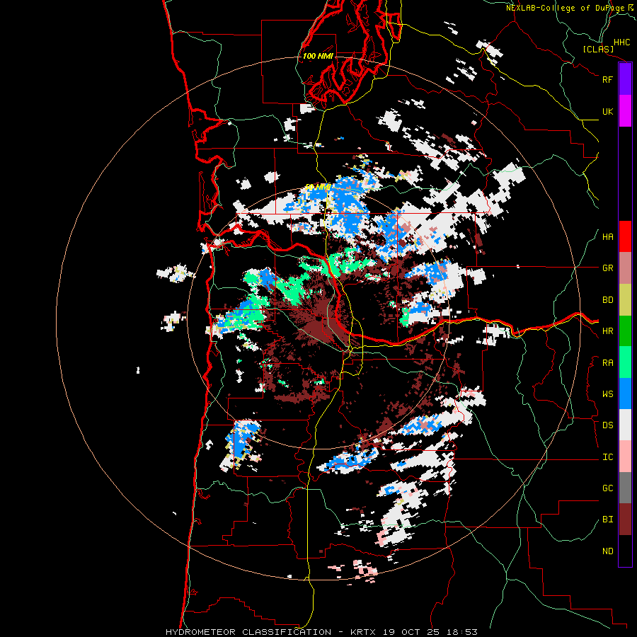Select the light pink IC legend swatch
637x637 pixels.
tap(625, 457)
